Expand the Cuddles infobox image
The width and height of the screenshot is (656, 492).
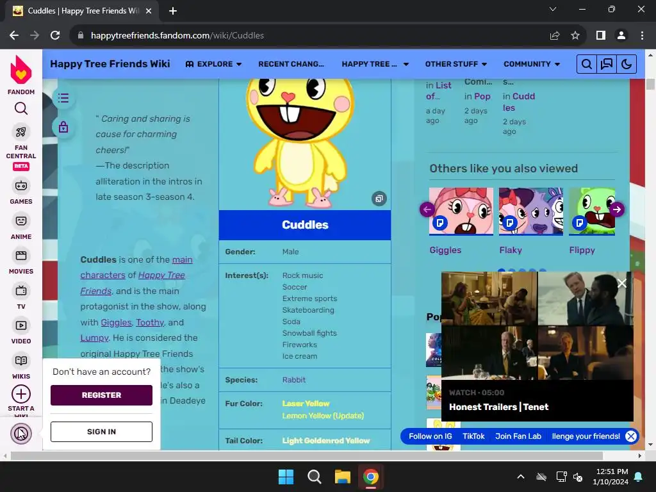379,199
